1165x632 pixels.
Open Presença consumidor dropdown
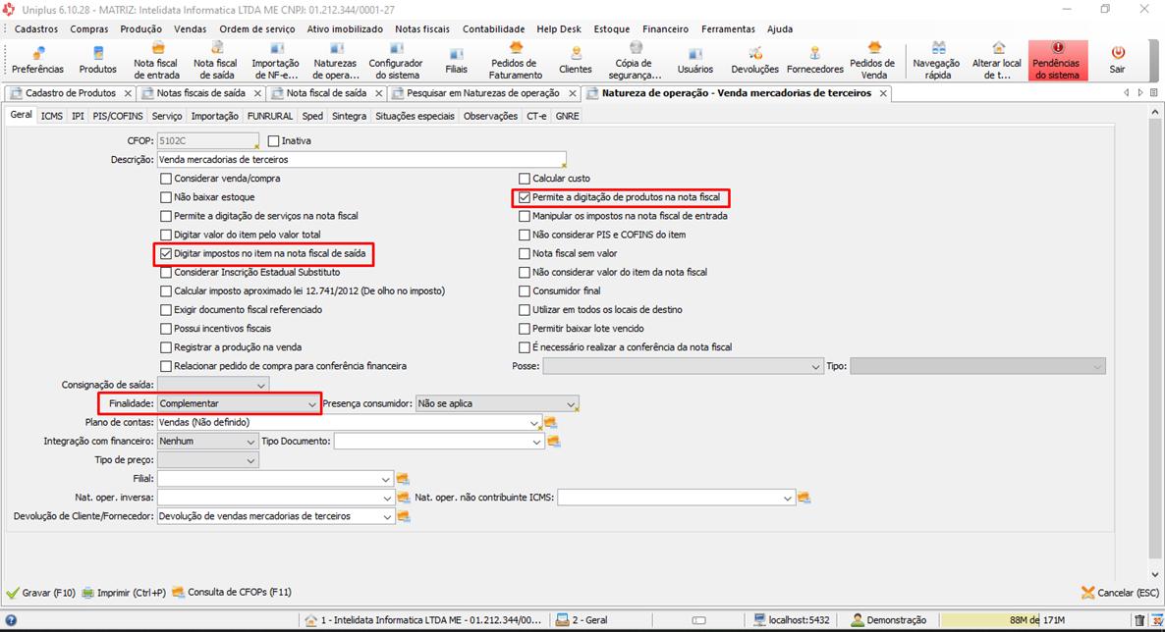tap(571, 404)
